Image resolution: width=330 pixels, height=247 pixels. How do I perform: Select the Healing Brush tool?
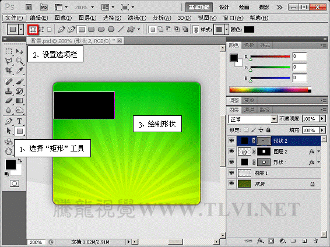click(9, 82)
